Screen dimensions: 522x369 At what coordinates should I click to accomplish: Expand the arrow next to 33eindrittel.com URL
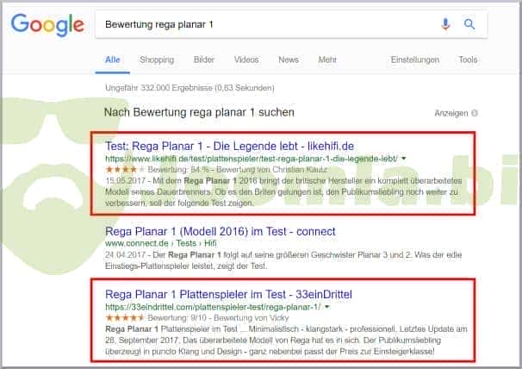coord(330,308)
